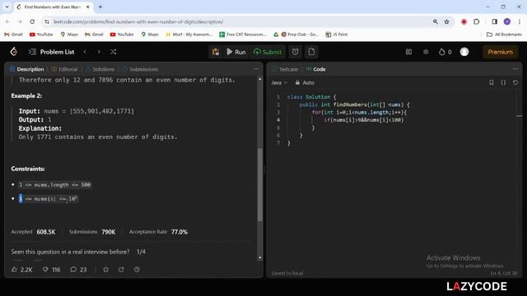Click description vertical scrollbar thumb
This screenshot has height=296, width=527.
(x=260, y=184)
